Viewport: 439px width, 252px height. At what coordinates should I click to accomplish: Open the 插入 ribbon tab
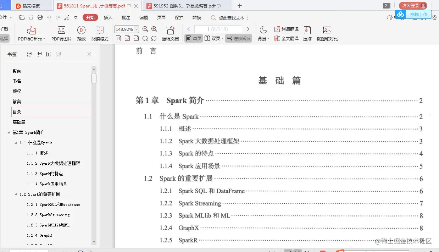coord(108,17)
